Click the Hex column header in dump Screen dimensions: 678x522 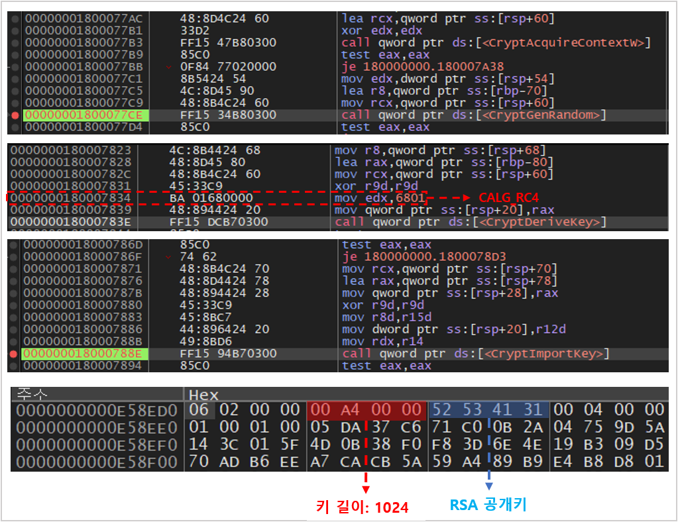[204, 395]
